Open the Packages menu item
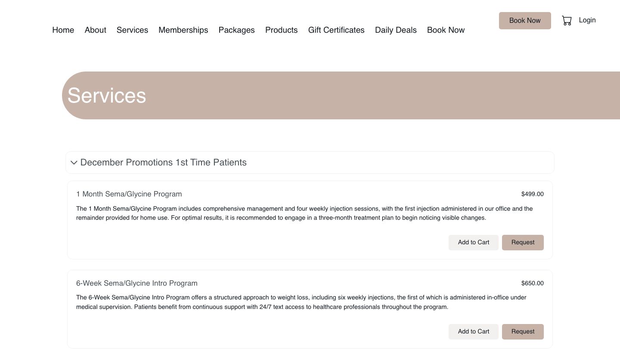Viewport: 620px width, 349px height. click(236, 30)
